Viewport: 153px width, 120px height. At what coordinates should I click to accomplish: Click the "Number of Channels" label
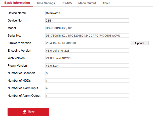pos(21,73)
